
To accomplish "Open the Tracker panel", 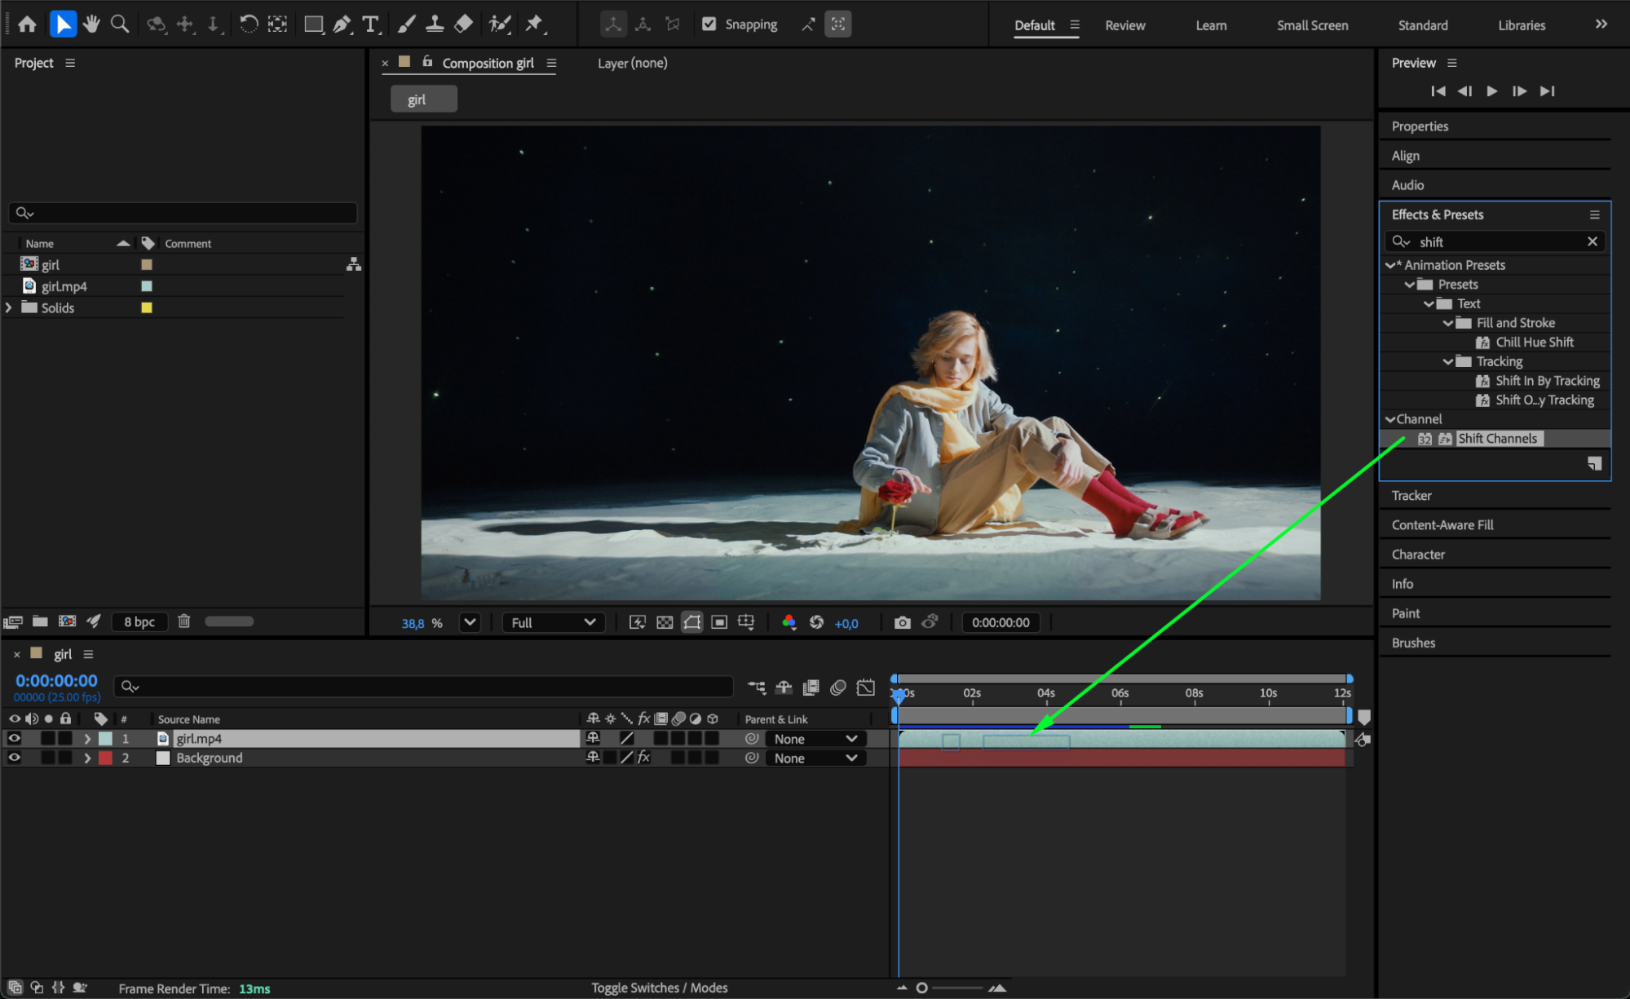I will (x=1411, y=496).
